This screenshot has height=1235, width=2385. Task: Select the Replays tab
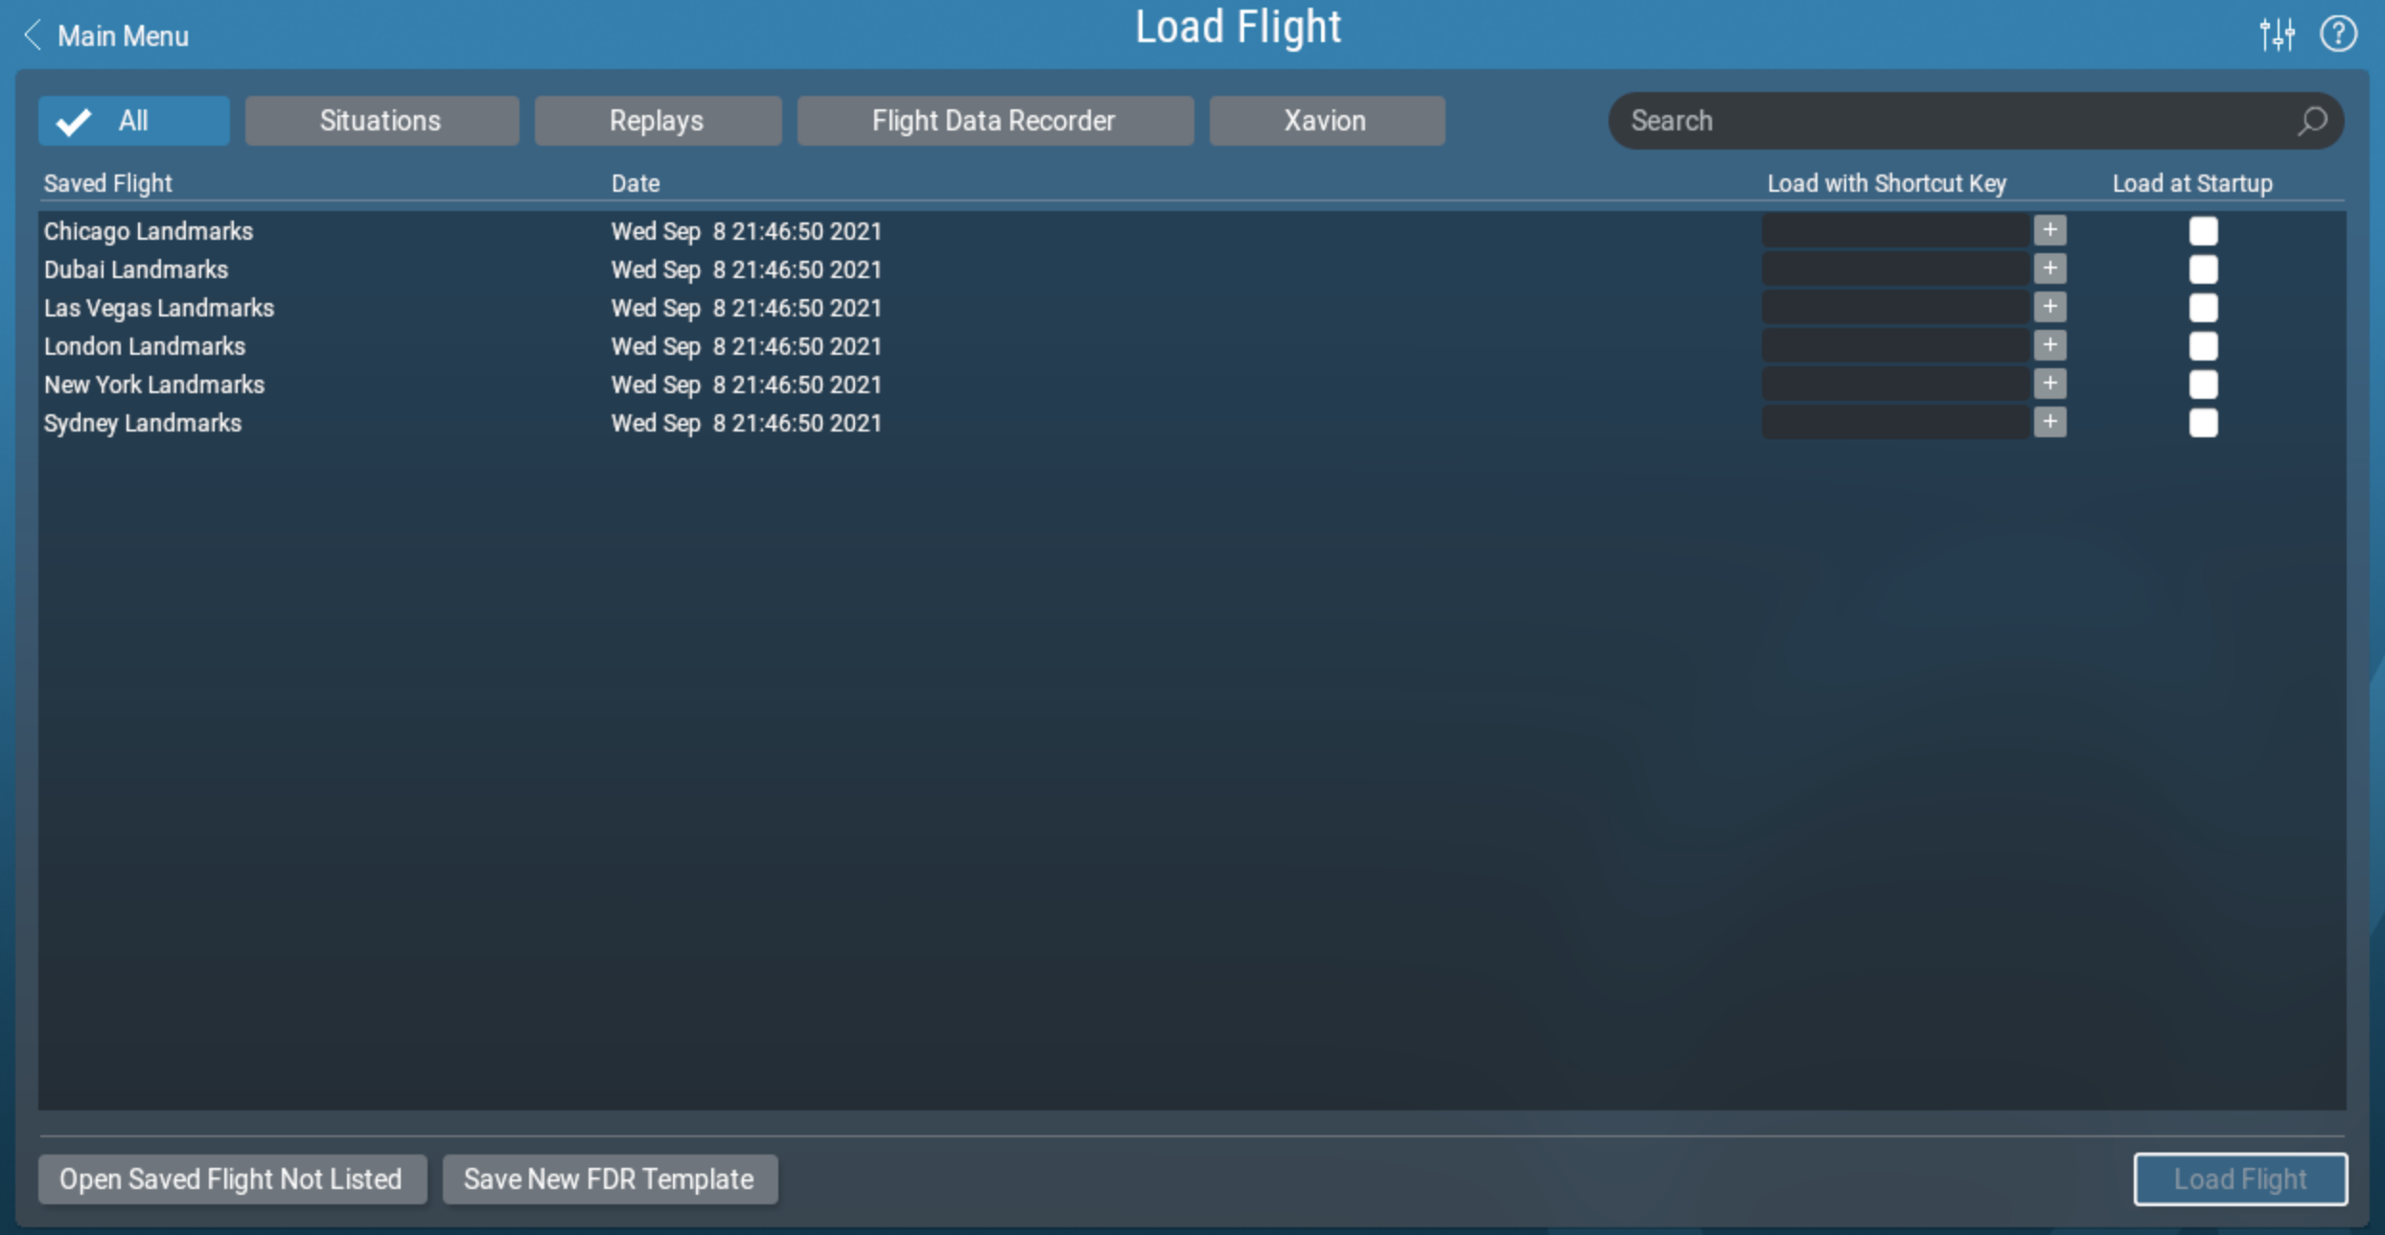655,120
